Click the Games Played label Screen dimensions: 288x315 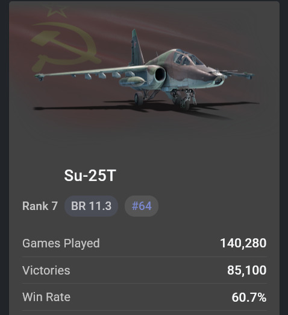(x=61, y=243)
